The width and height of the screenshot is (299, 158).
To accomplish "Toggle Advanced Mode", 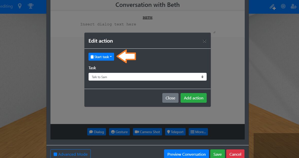I will coord(71,154).
